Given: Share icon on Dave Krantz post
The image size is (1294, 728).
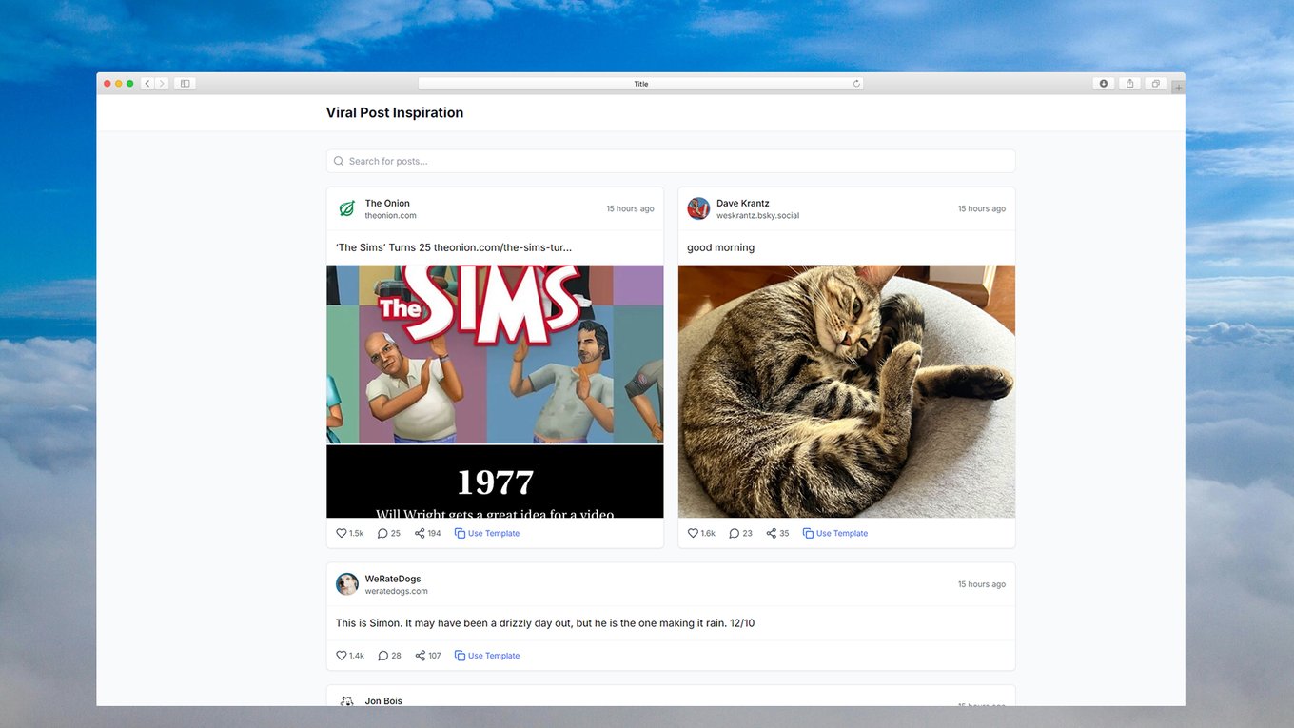Looking at the screenshot, I should [771, 533].
